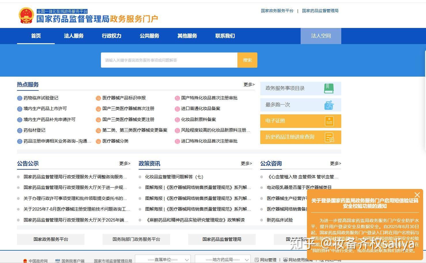
Task: Open the 其他服务 menu
Action: [187, 36]
